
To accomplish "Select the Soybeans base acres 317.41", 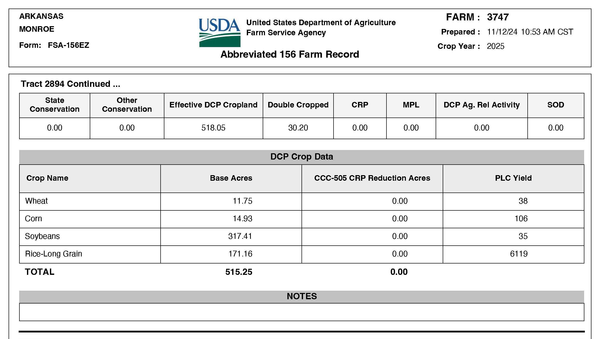I will click(x=240, y=236).
